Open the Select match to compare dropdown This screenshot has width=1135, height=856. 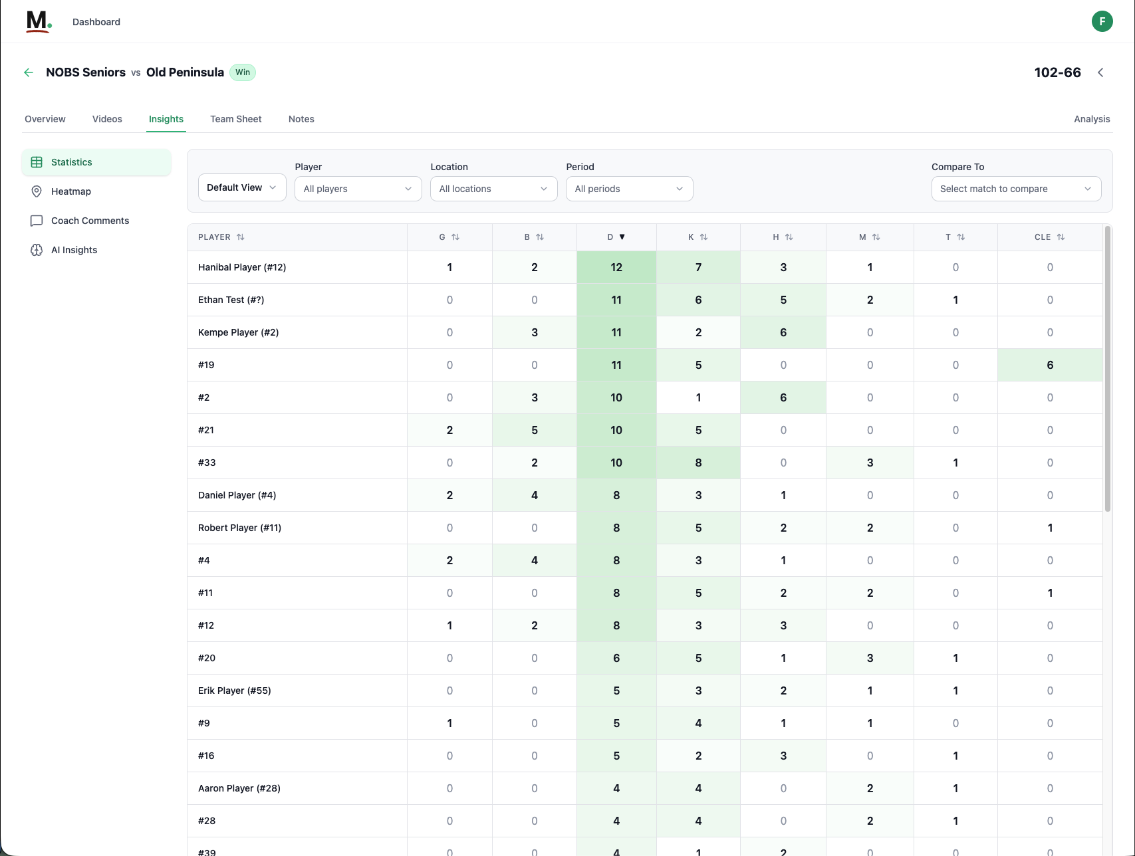click(1015, 189)
